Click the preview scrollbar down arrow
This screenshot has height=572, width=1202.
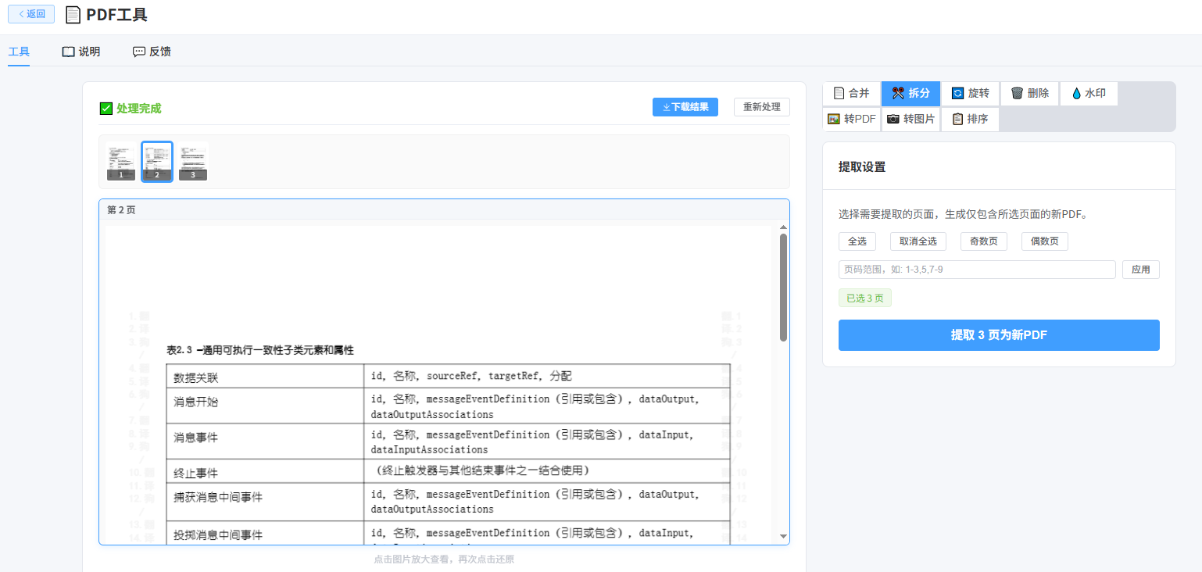tap(783, 536)
